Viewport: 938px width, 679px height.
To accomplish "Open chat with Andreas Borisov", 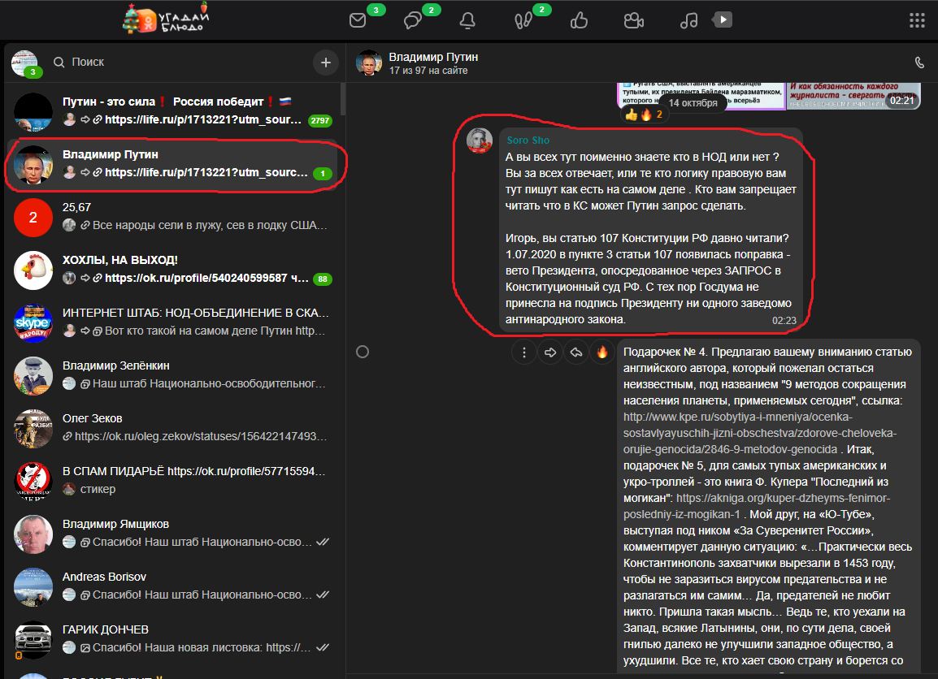I will (x=173, y=586).
